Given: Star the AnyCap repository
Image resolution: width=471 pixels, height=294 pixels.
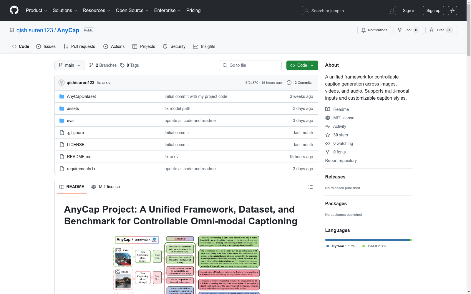Looking at the screenshot, I should (441, 30).
